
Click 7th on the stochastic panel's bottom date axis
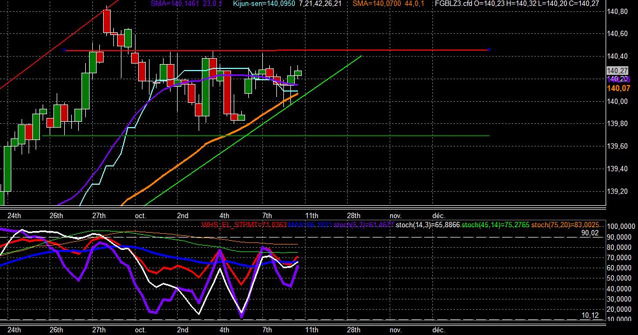(x=267, y=330)
